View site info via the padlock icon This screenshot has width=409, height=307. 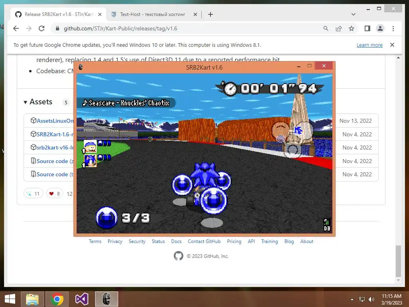58,28
